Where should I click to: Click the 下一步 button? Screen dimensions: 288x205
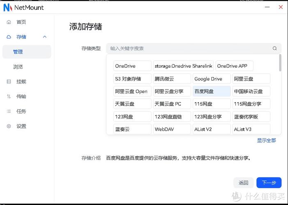[x=269, y=182]
